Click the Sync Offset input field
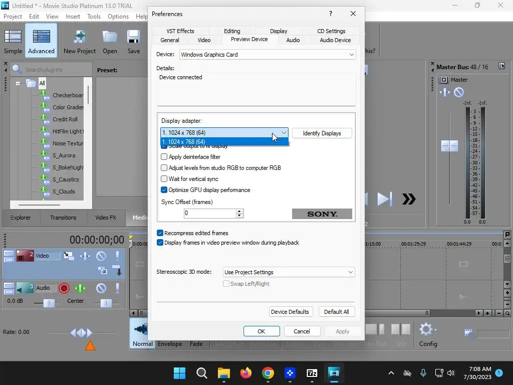 (x=210, y=213)
